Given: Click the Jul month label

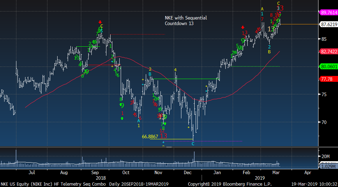Looking at the screenshot, I should click(x=32, y=172).
